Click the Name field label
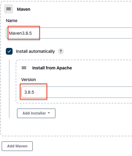This screenshot has width=132, height=156. click(12, 21)
